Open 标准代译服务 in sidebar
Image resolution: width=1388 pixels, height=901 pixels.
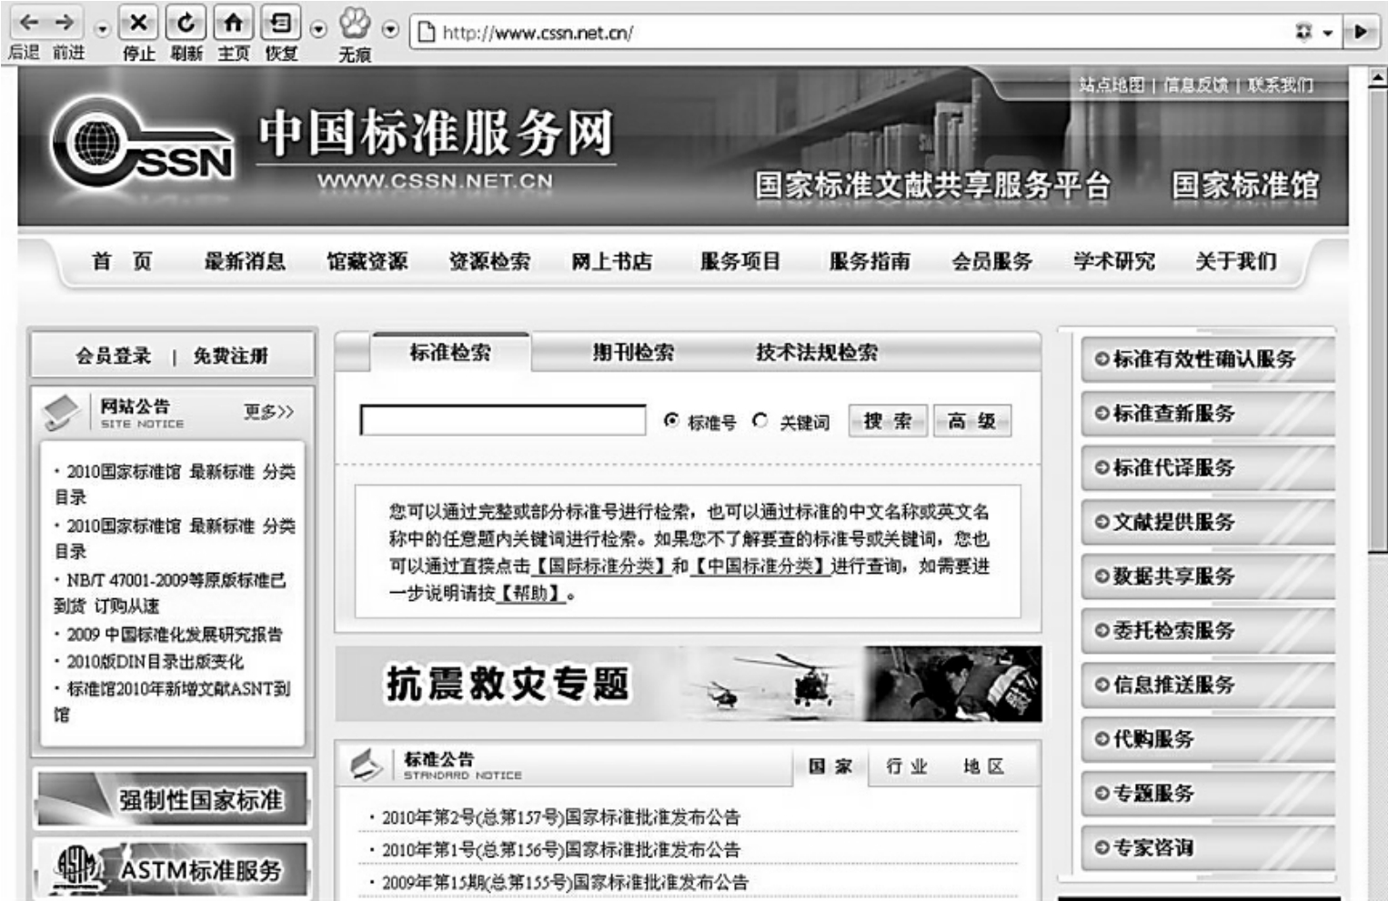tap(1208, 468)
